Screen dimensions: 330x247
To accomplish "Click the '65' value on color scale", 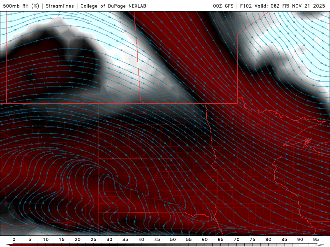I will 221,240.
